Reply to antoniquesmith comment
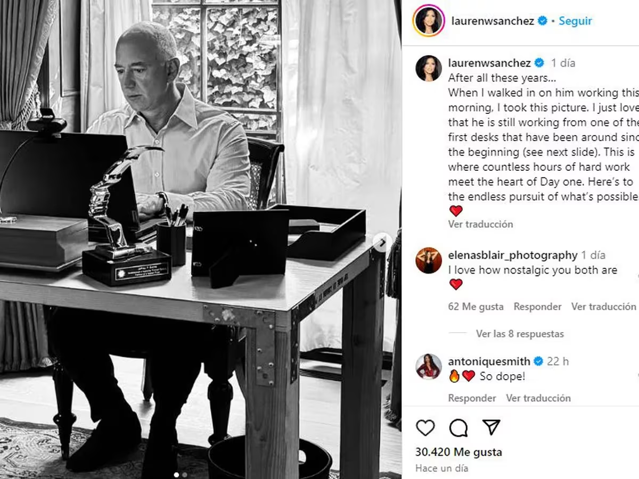 (x=472, y=398)
